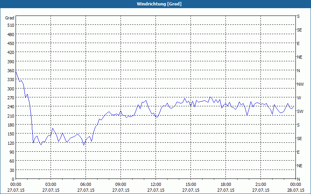Select the S compass label at 180 level
Viewport: 311px width, 194px height.
pos(298,125)
